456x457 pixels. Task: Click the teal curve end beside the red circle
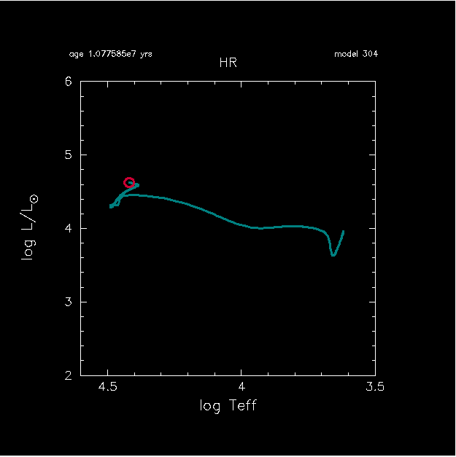[x=137, y=184]
